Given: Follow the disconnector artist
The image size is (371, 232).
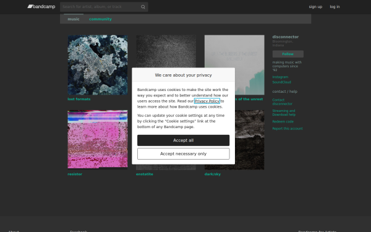Looking at the screenshot, I should coord(288,54).
